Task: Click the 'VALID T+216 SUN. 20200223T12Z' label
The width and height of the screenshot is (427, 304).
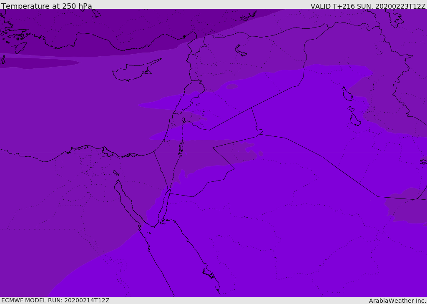Action: tap(368, 6)
